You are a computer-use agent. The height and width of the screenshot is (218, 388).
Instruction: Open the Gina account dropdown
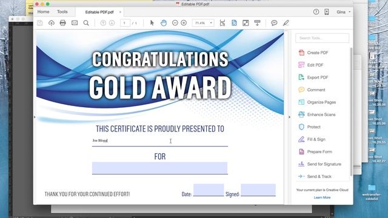(344, 12)
